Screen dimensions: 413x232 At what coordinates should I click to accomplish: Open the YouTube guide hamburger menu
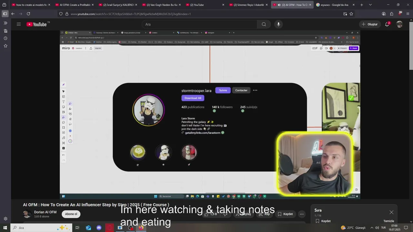(19, 24)
